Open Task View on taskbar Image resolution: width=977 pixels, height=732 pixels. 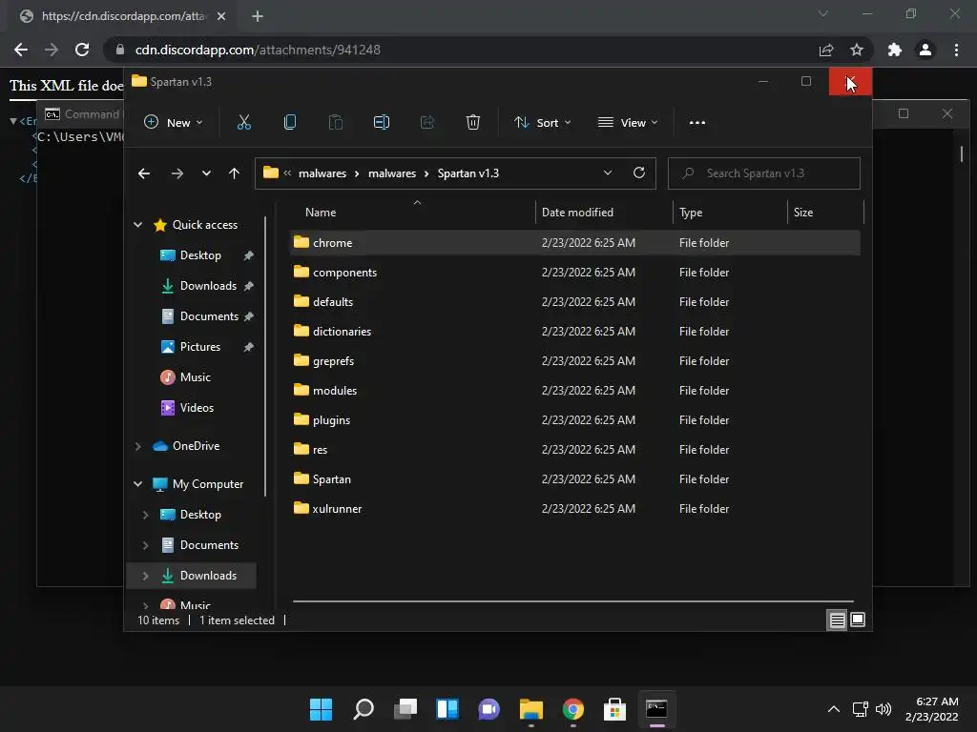click(405, 709)
